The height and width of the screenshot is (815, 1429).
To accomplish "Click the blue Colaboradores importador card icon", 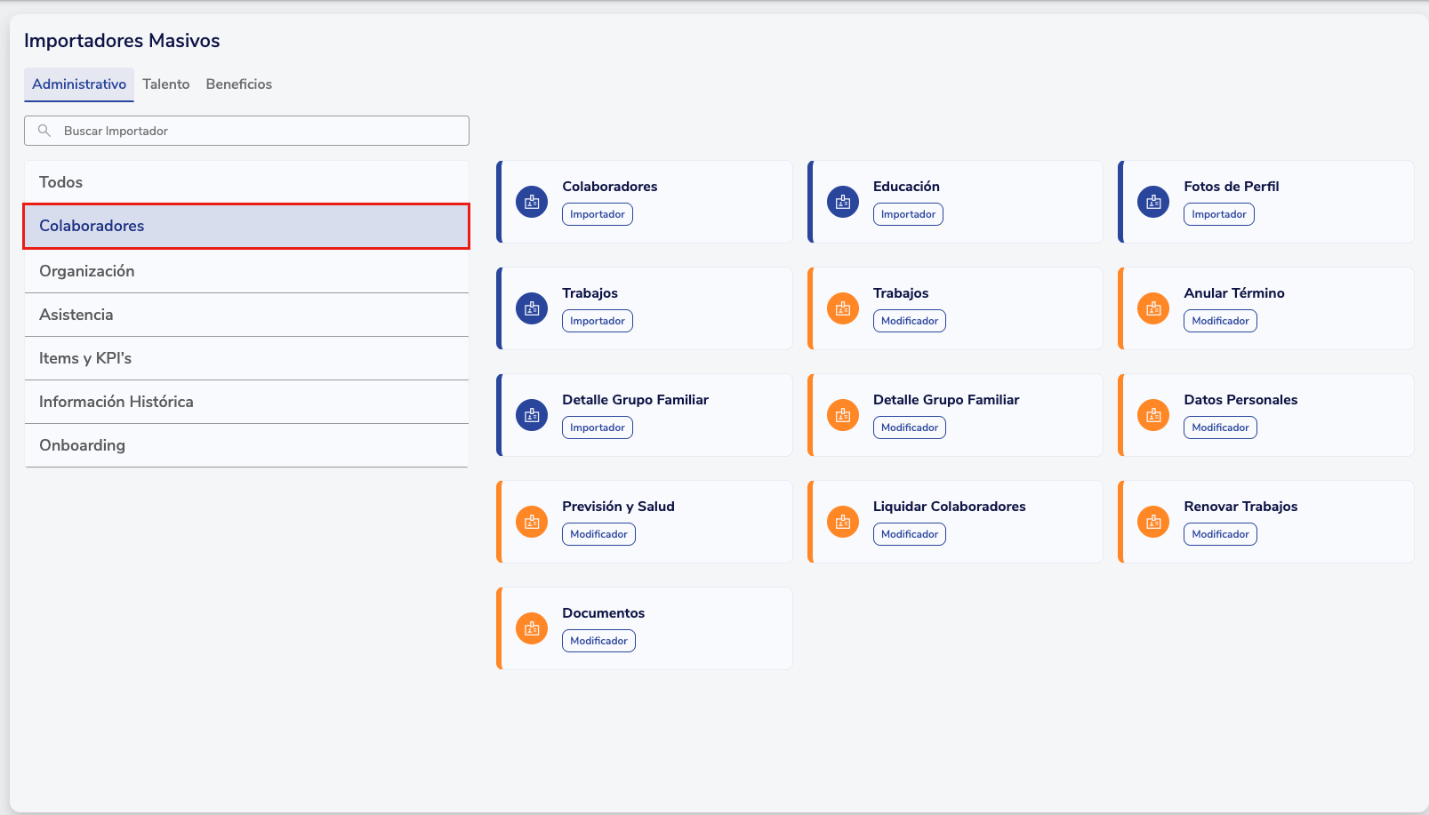I will tap(532, 202).
